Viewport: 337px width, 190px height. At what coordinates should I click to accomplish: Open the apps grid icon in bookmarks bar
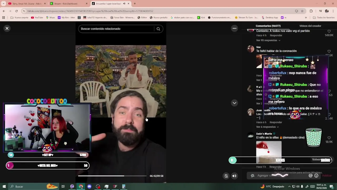pyautogui.click(x=3, y=18)
